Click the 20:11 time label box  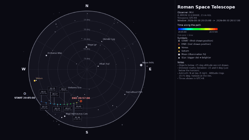tap(43, 92)
